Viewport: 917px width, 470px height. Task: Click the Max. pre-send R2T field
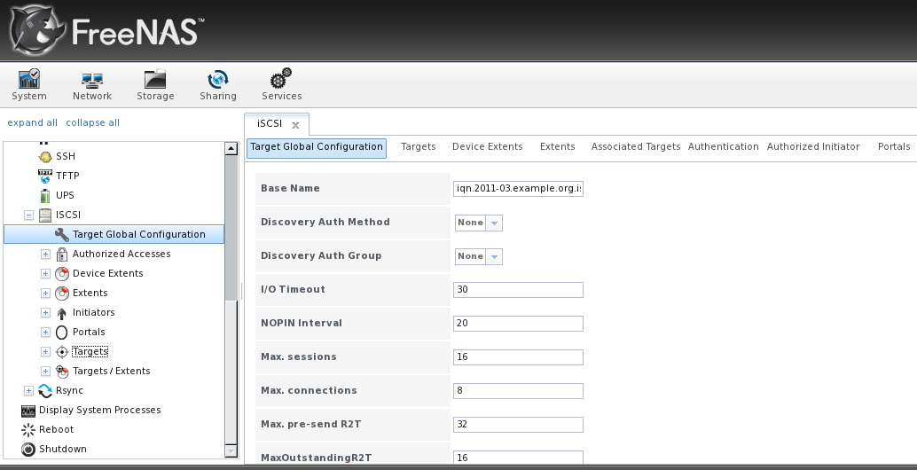(x=518, y=425)
